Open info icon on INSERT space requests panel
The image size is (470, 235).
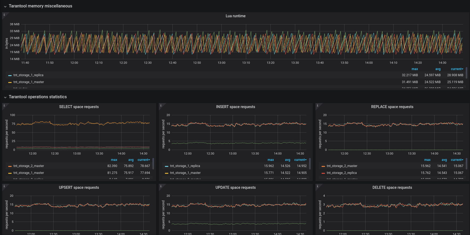[x=161, y=105]
